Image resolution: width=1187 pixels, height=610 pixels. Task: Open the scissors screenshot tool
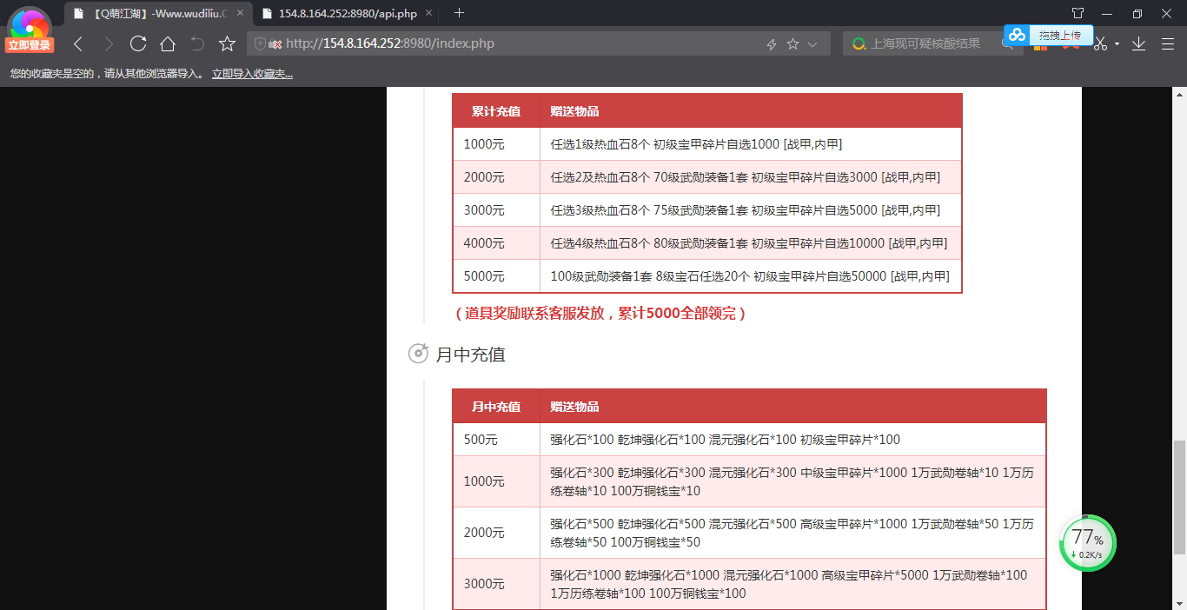1101,44
